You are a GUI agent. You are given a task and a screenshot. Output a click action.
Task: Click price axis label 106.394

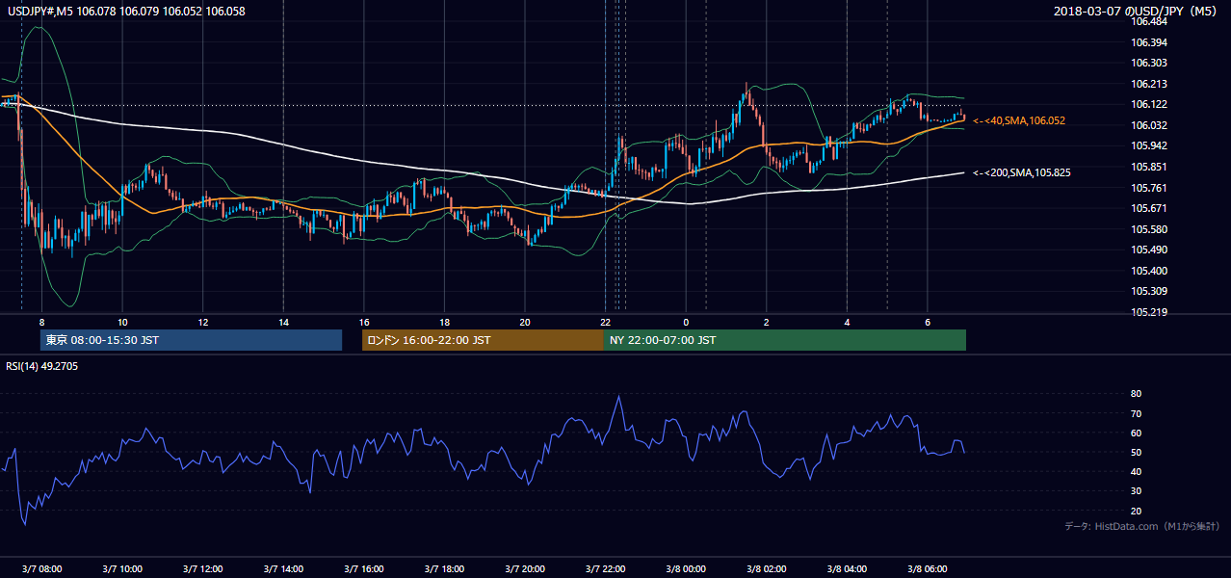point(1148,42)
